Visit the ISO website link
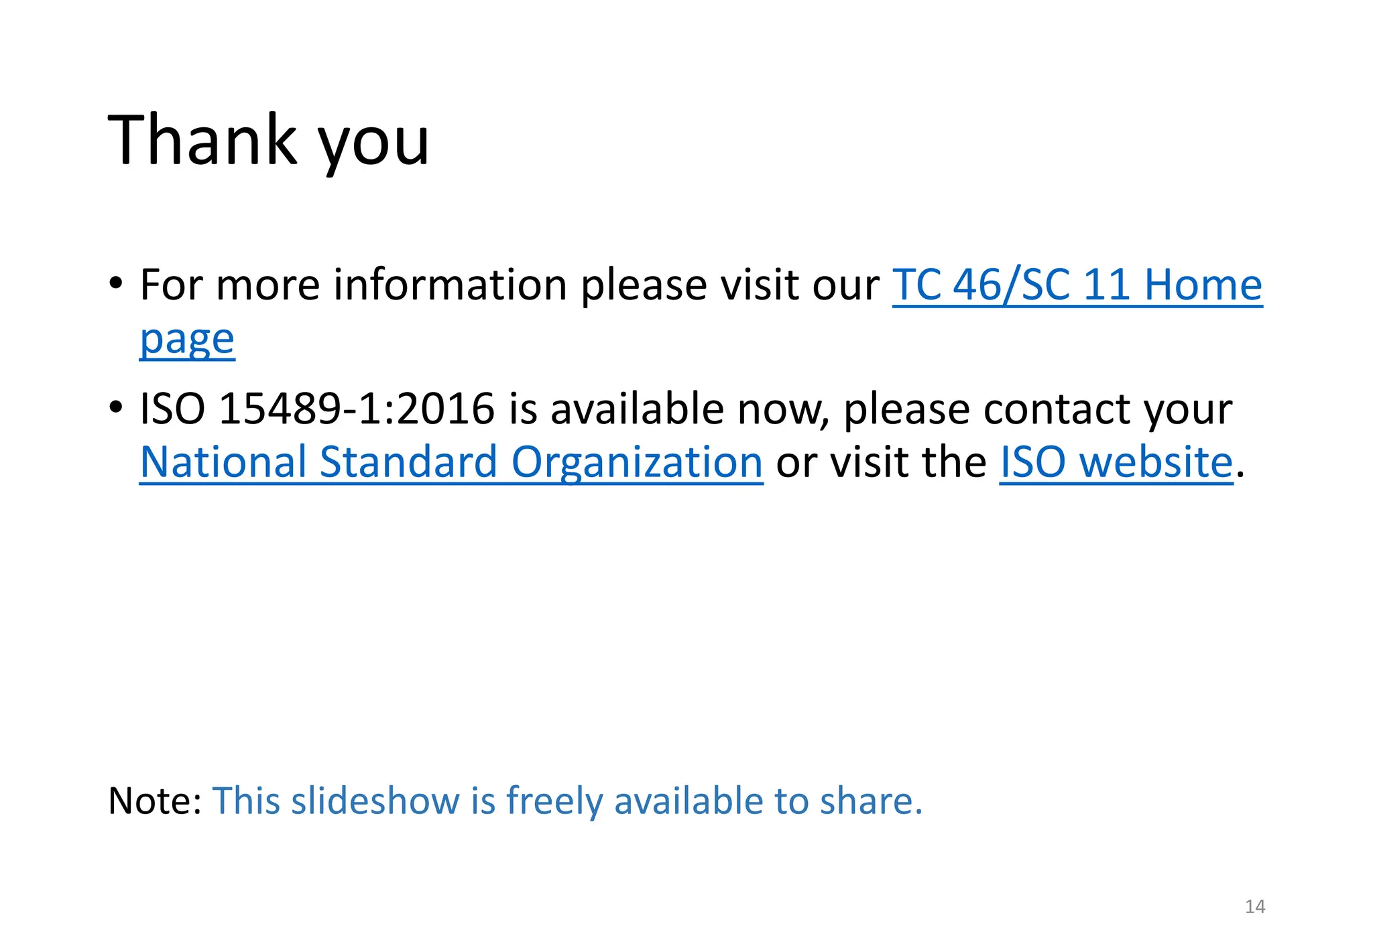The image size is (1373, 950). coord(1116,463)
